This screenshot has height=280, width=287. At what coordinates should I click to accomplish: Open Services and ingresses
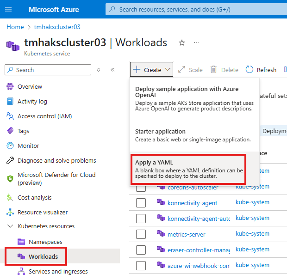pos(58,271)
